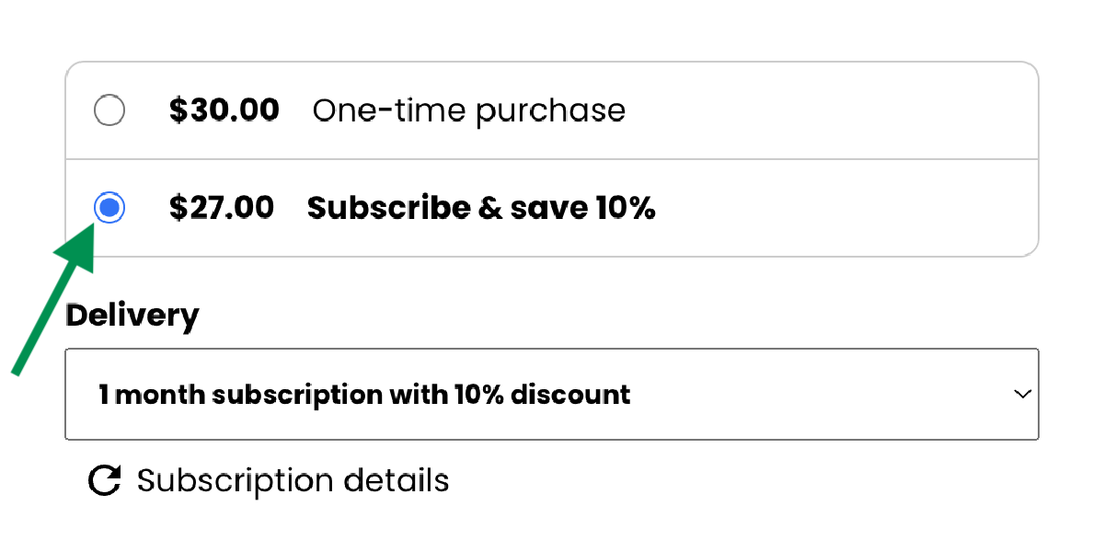
Task: Click the green arrow pointing at the radio
Action: coord(55,304)
